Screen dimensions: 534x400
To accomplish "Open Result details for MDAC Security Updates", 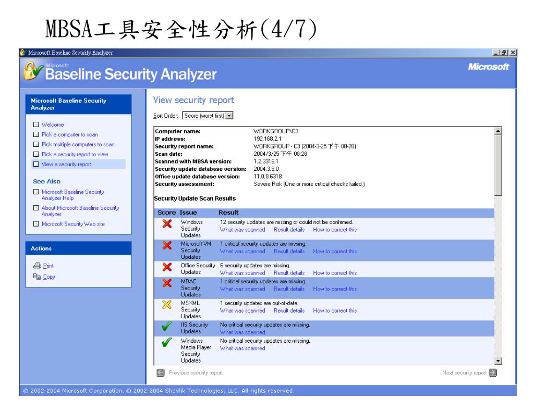I will tap(289, 289).
